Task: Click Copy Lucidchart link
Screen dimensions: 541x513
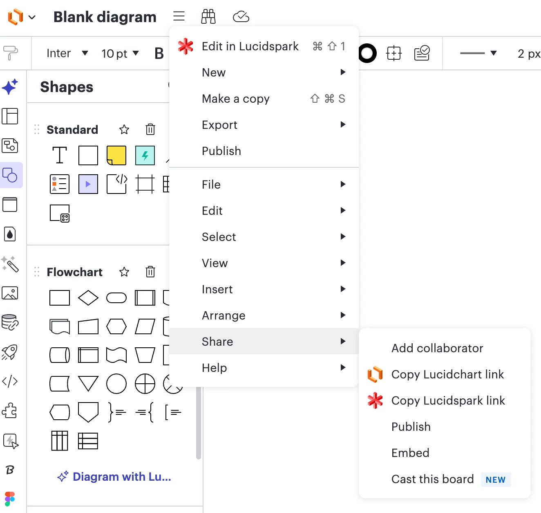Action: [x=445, y=374]
